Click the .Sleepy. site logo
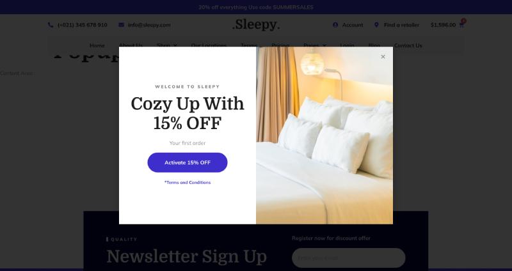 (x=256, y=25)
